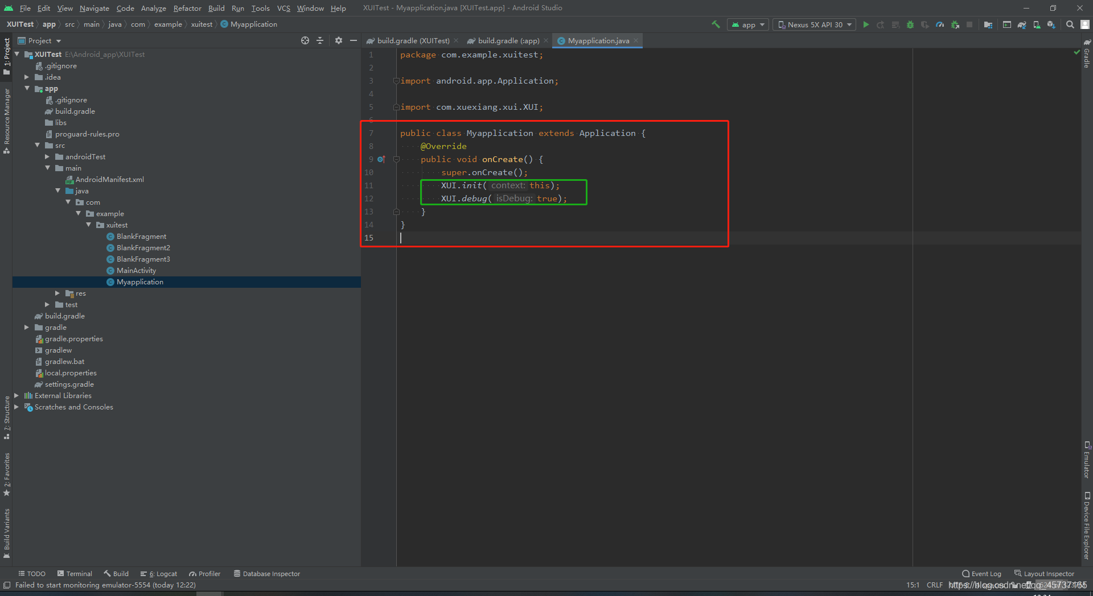Open the Database Inspector tool window
Screen dimensions: 1093x596
266,574
